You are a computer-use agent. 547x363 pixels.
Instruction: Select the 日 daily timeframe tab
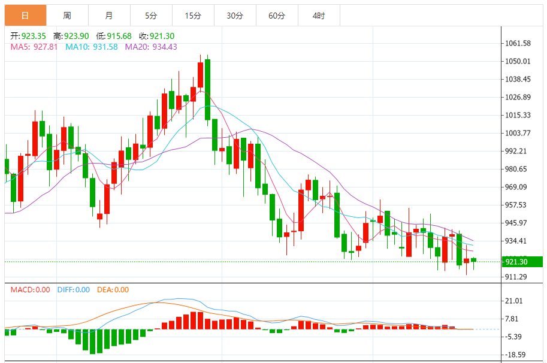(x=26, y=16)
